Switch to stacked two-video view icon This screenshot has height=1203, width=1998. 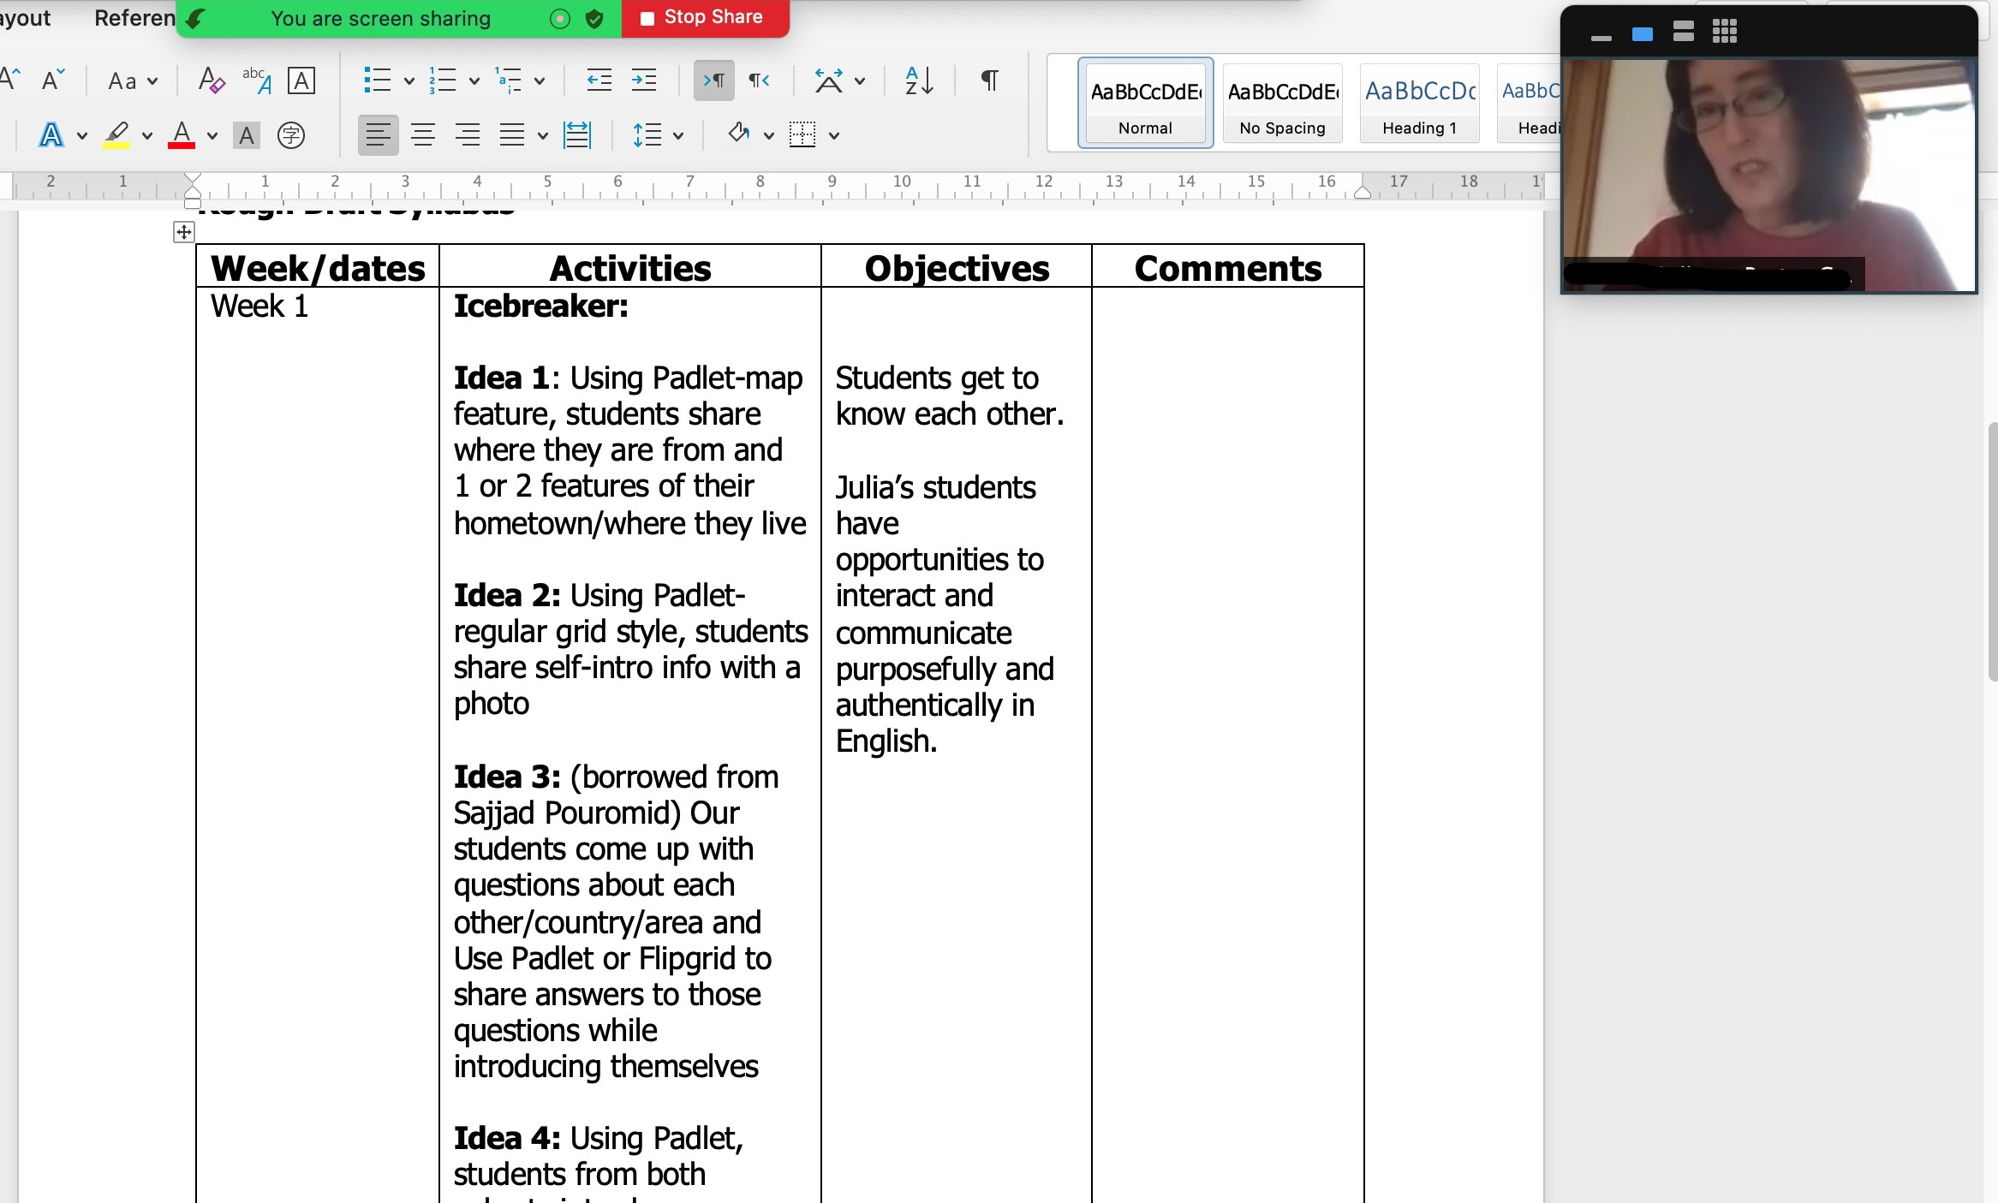coord(1684,32)
